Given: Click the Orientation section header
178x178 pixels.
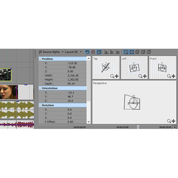Looking at the screenshot, I should 62,88.
